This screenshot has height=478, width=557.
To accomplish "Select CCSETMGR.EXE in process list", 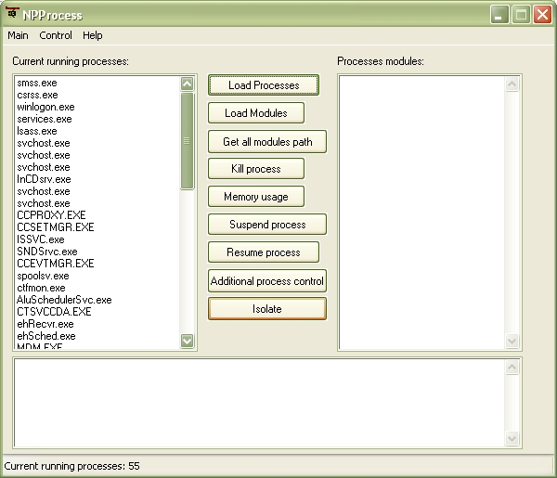I will [x=97, y=227].
